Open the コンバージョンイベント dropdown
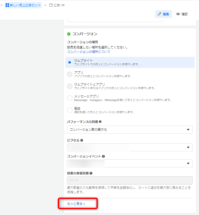This screenshot has height=215, width=199. (130, 163)
